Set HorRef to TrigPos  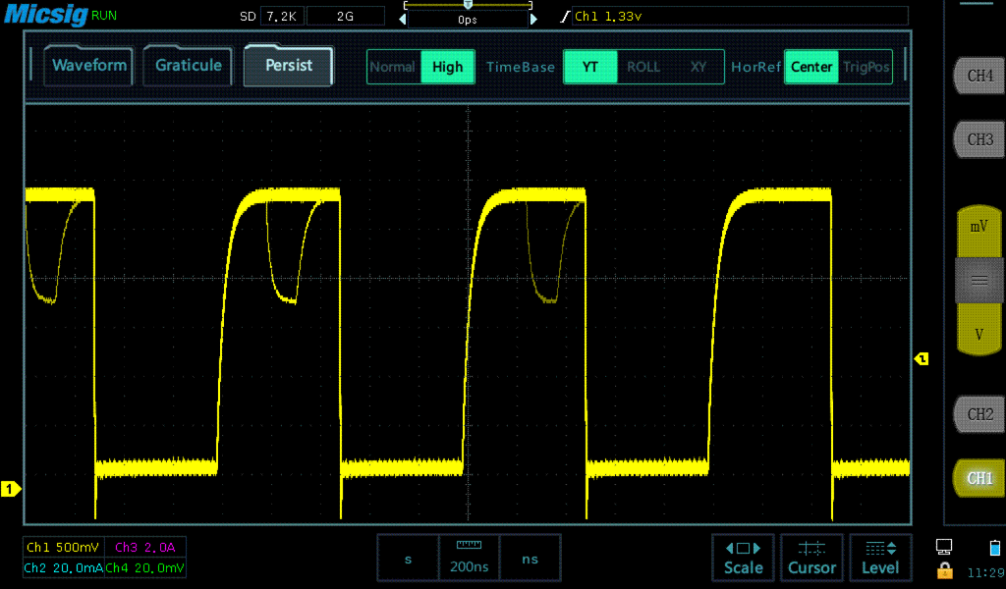(866, 67)
